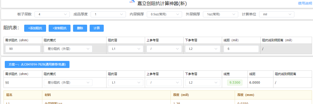
Task: Open 阻抗层 L1 dropdown in the 方案一 result row
Action: tap(126, 83)
